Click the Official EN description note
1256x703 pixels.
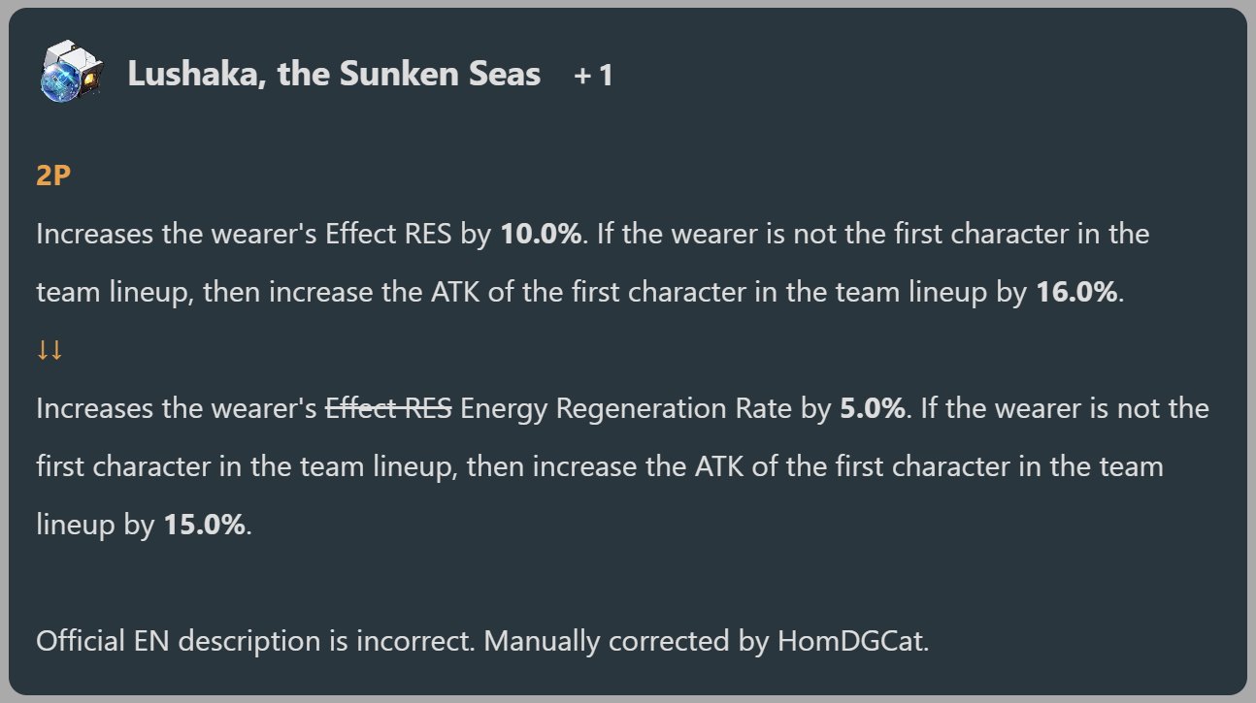[x=482, y=641]
